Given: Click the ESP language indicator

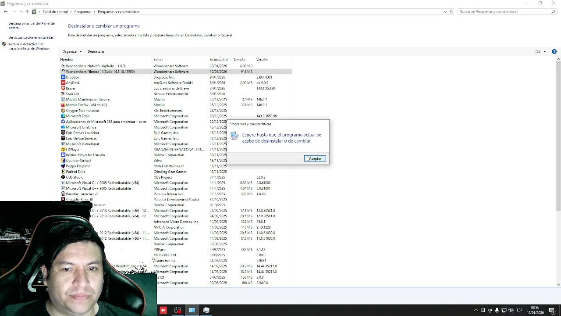Looking at the screenshot, I should tap(520, 310).
